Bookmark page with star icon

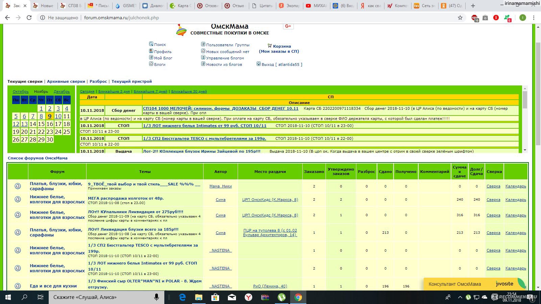tap(460, 18)
